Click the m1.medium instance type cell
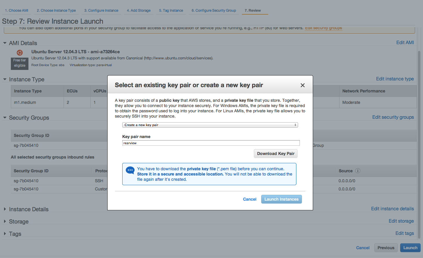Image resolution: width=423 pixels, height=258 pixels. pos(37,102)
